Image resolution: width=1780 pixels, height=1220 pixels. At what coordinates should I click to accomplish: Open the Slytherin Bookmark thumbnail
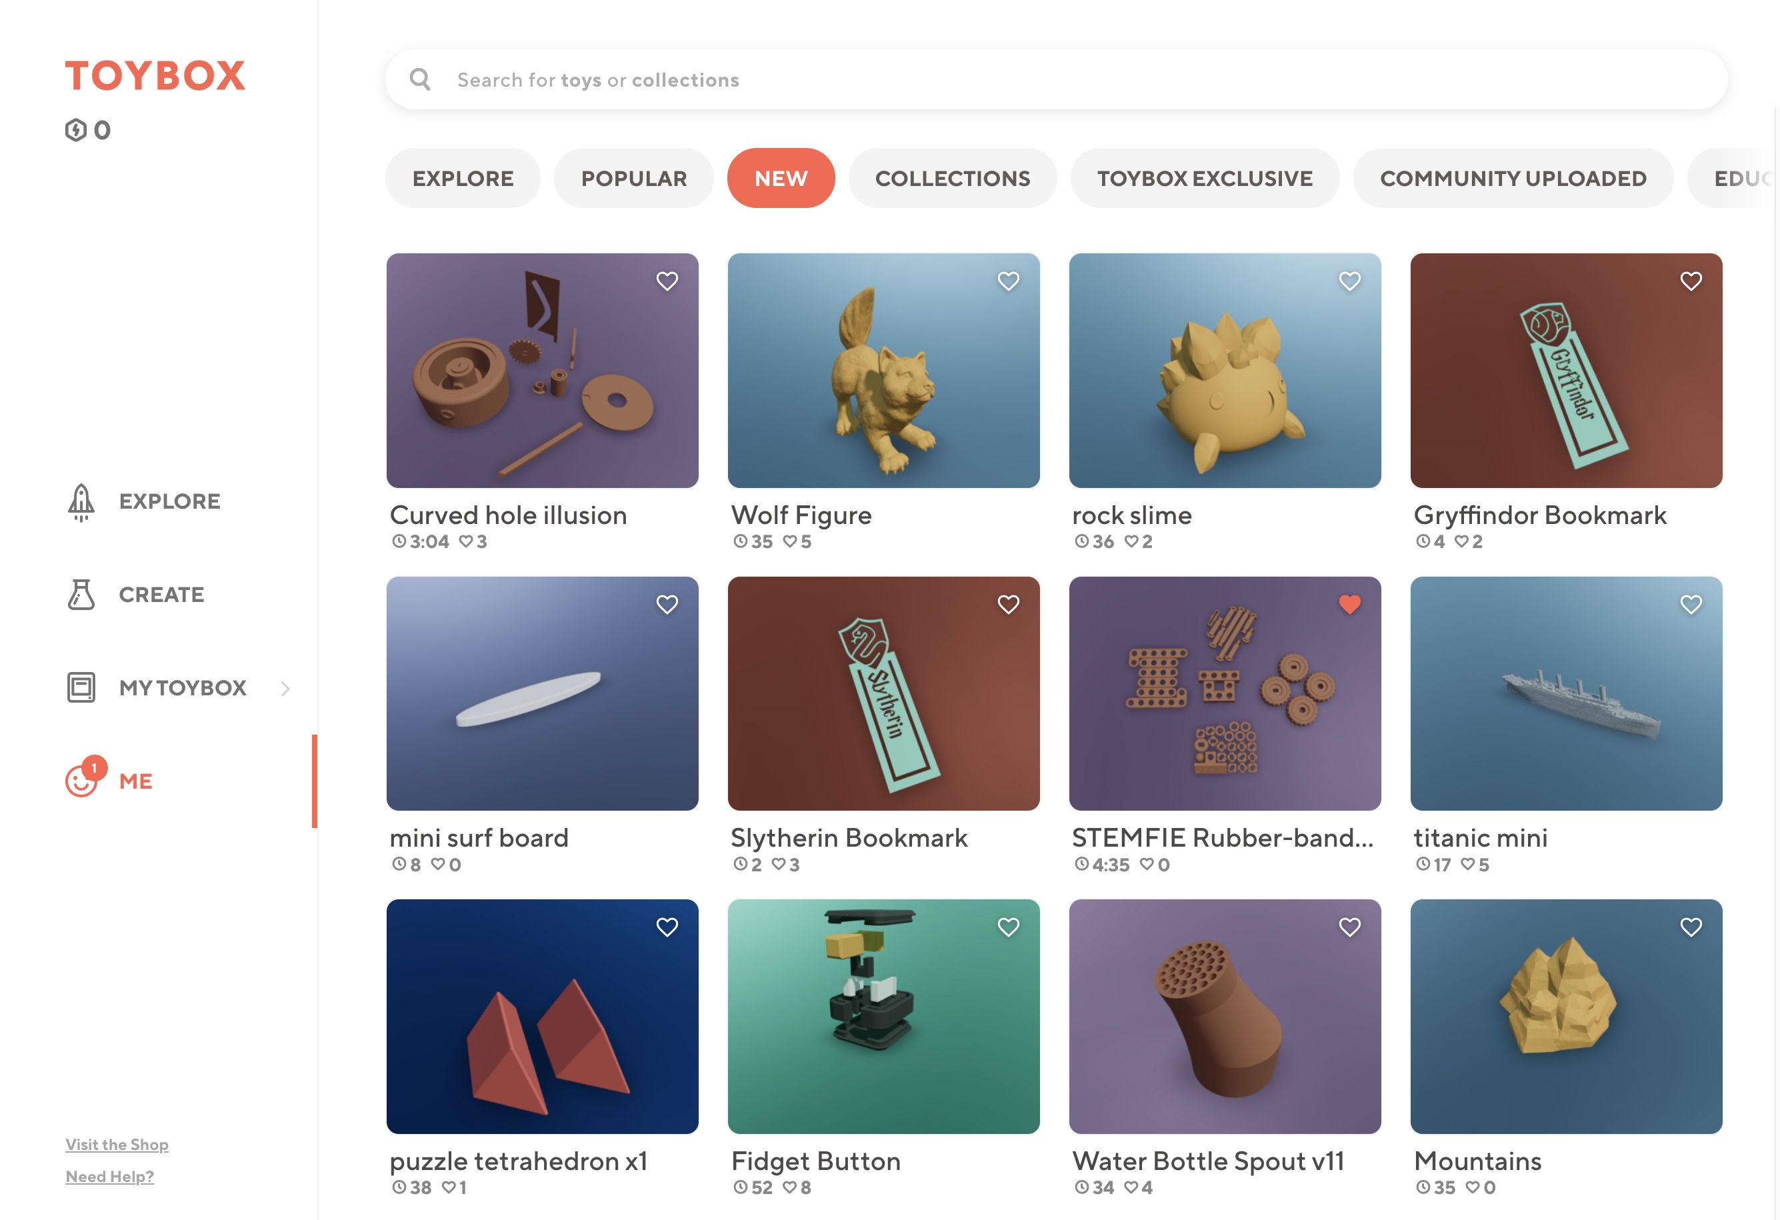point(884,694)
